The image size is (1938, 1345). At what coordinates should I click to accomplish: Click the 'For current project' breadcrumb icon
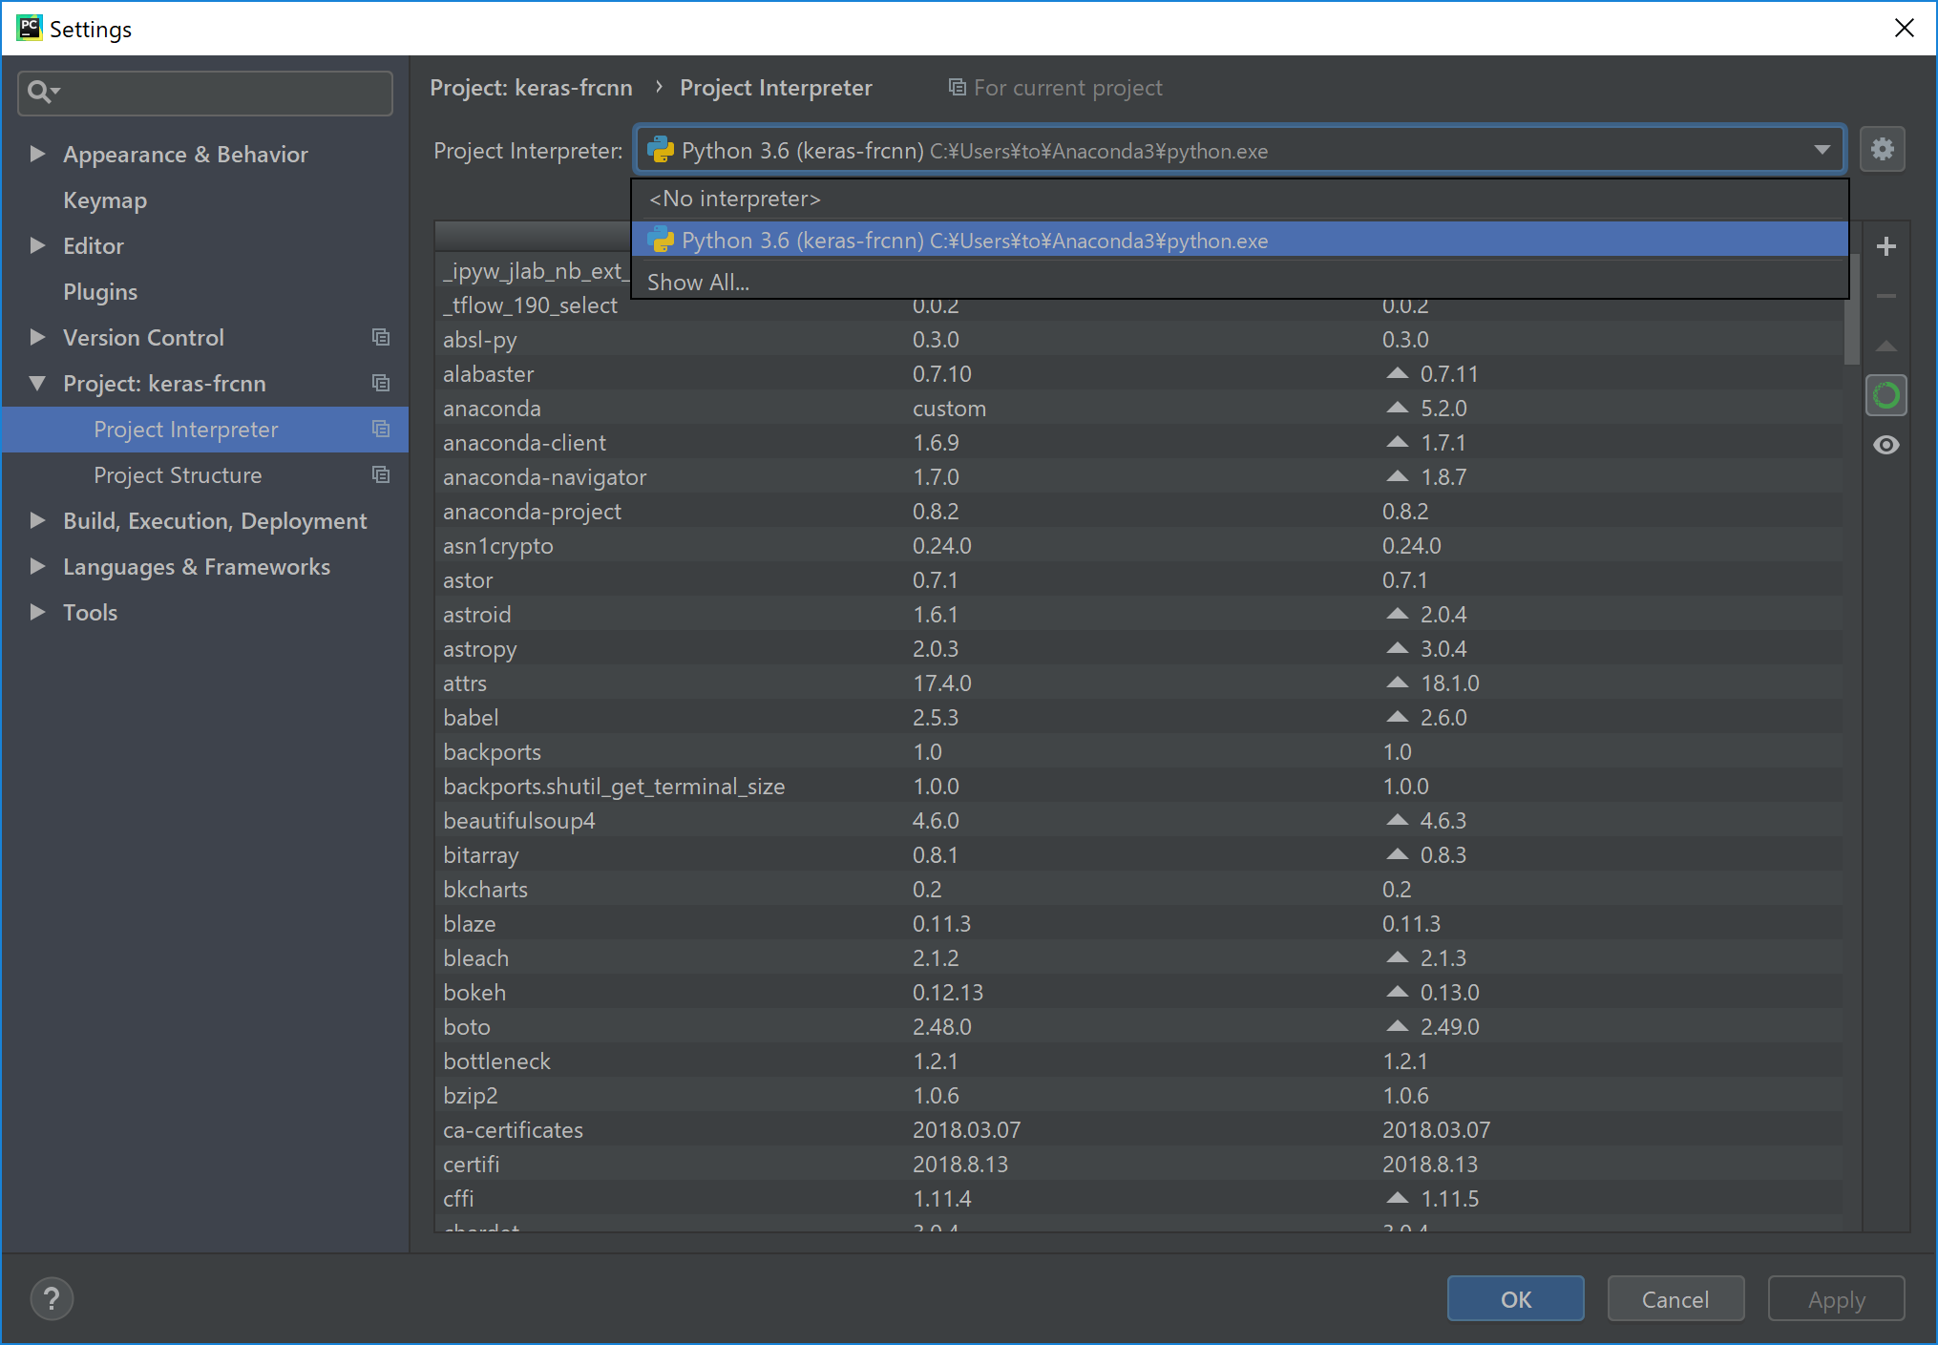click(x=957, y=87)
